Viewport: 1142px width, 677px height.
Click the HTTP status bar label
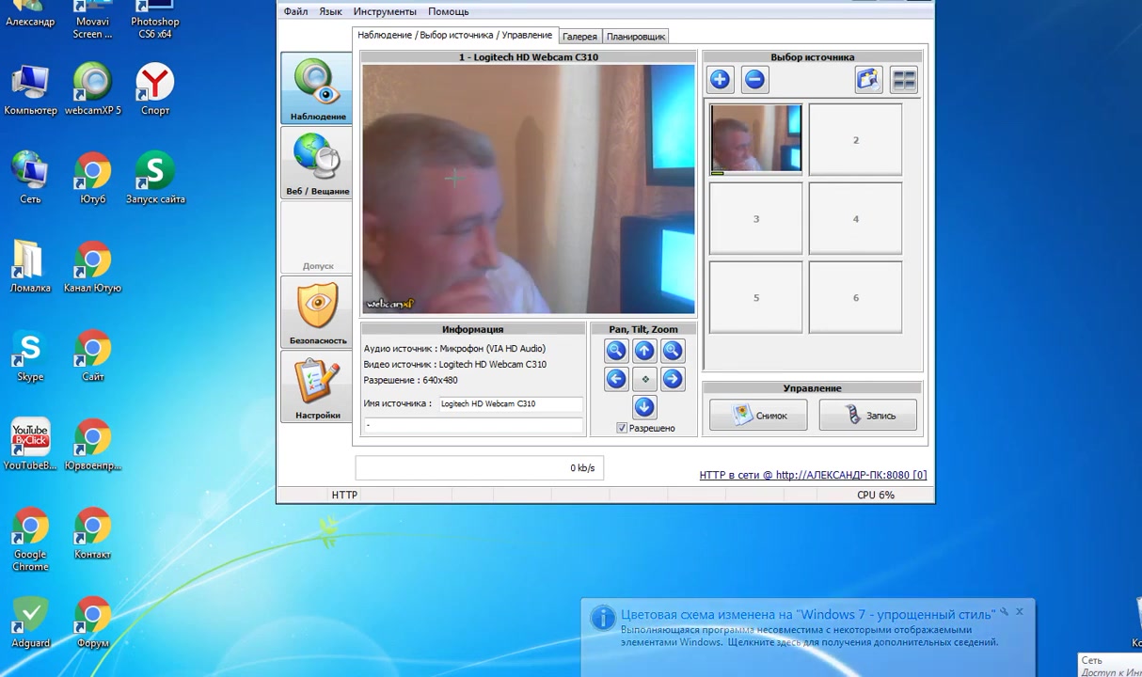pos(344,495)
